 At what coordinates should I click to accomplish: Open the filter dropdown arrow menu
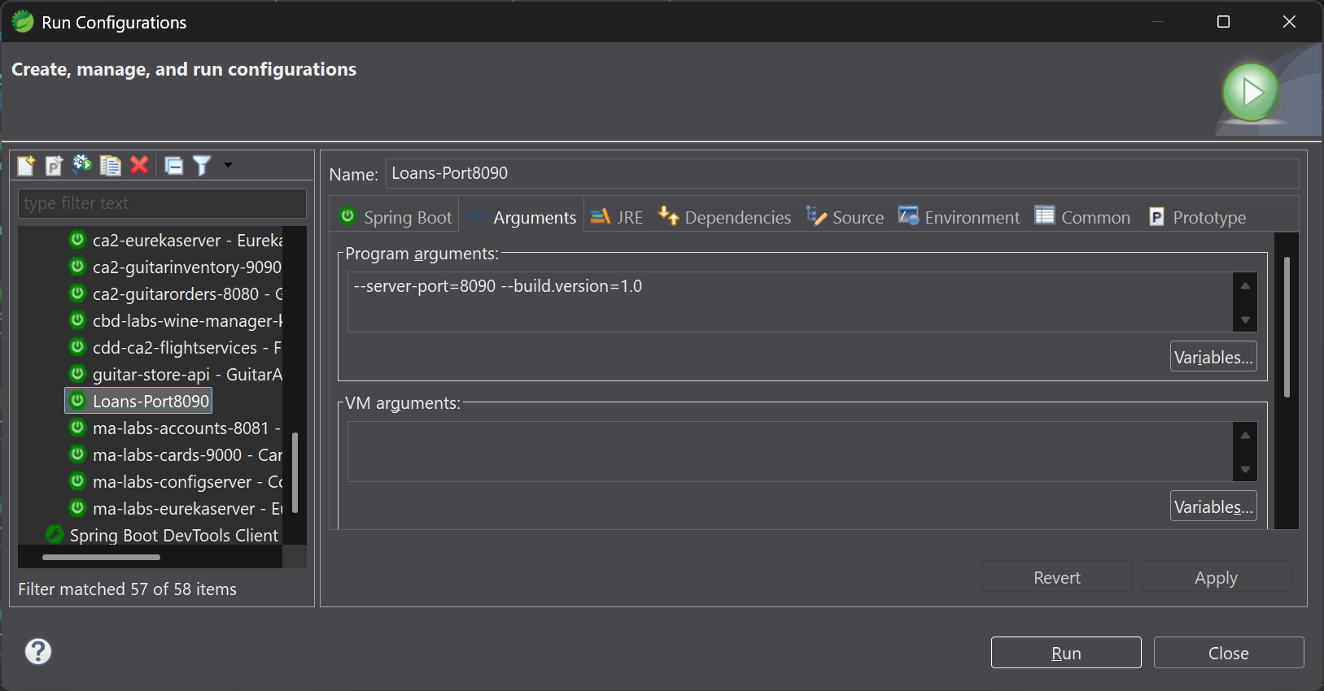pyautogui.click(x=228, y=165)
